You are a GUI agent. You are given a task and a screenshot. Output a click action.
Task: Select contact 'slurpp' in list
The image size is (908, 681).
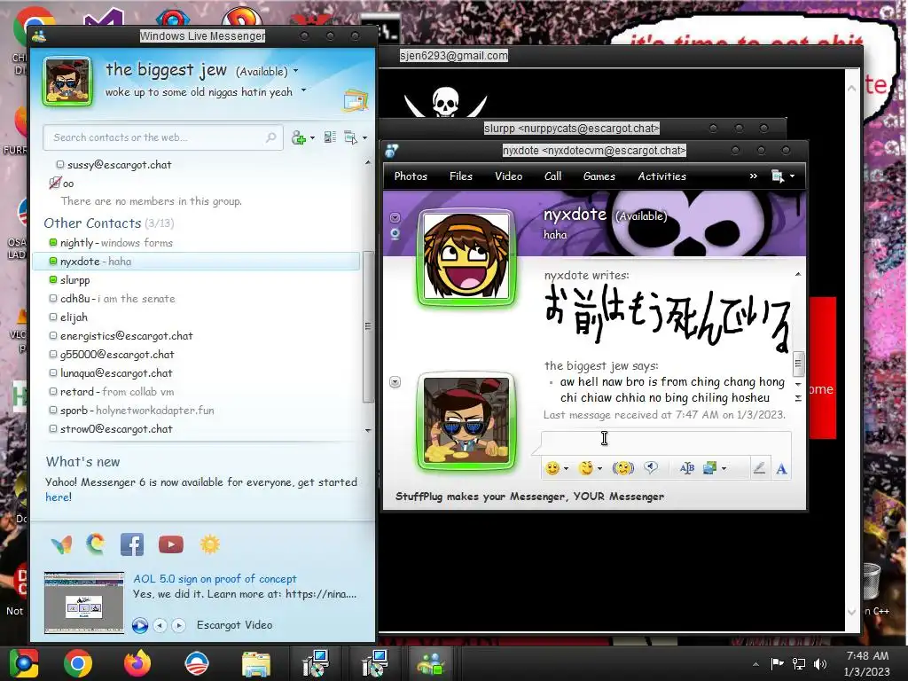coord(196,280)
